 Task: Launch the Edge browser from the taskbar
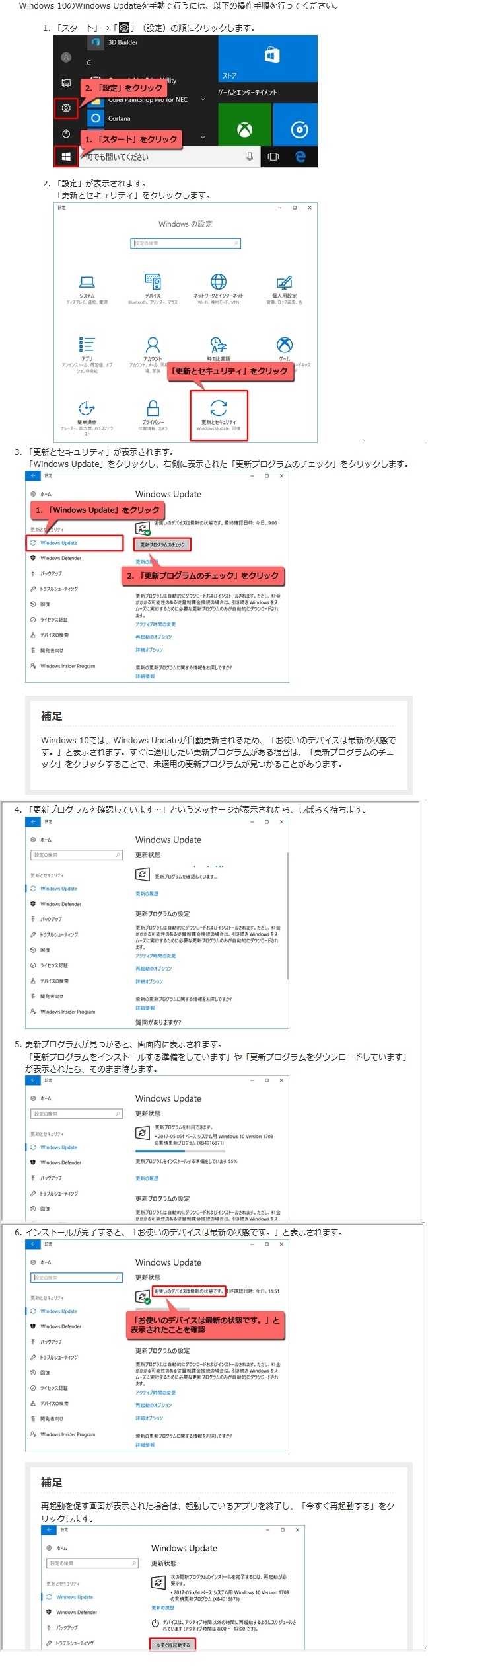[x=300, y=157]
